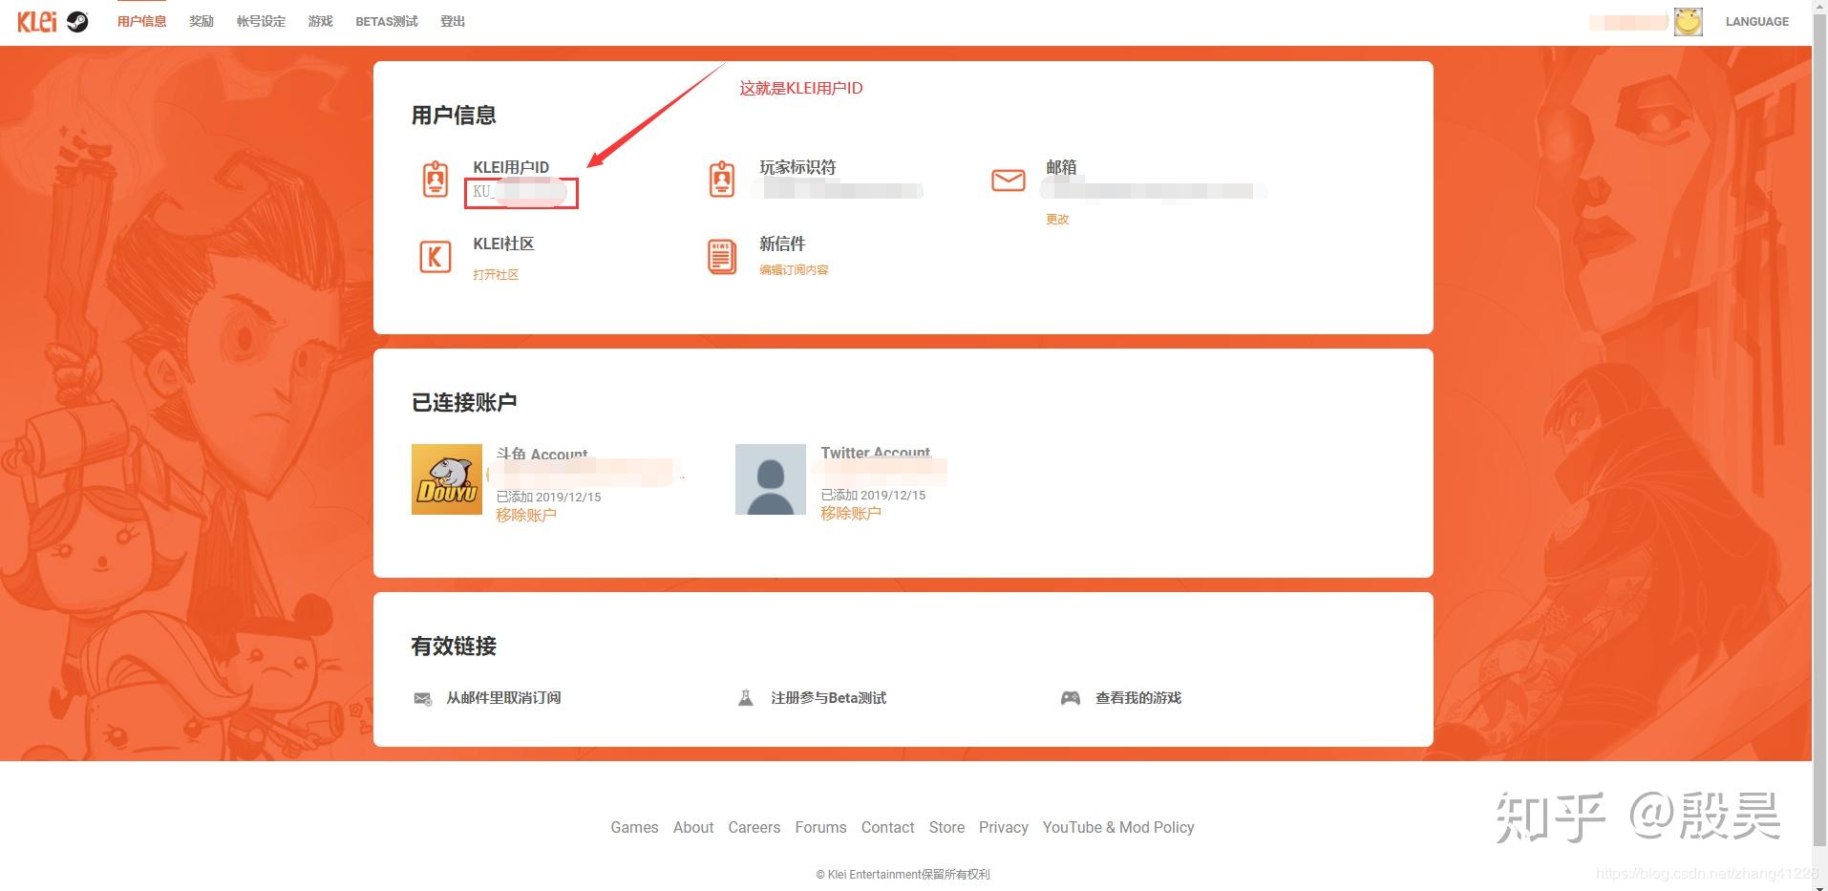Click the KLEI用户ID value starting with KU_

pyautogui.click(x=521, y=192)
